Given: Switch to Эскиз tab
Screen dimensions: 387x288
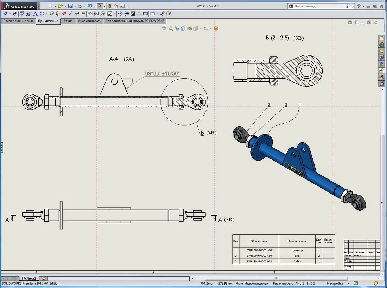Looking at the screenshot, I should [68, 21].
